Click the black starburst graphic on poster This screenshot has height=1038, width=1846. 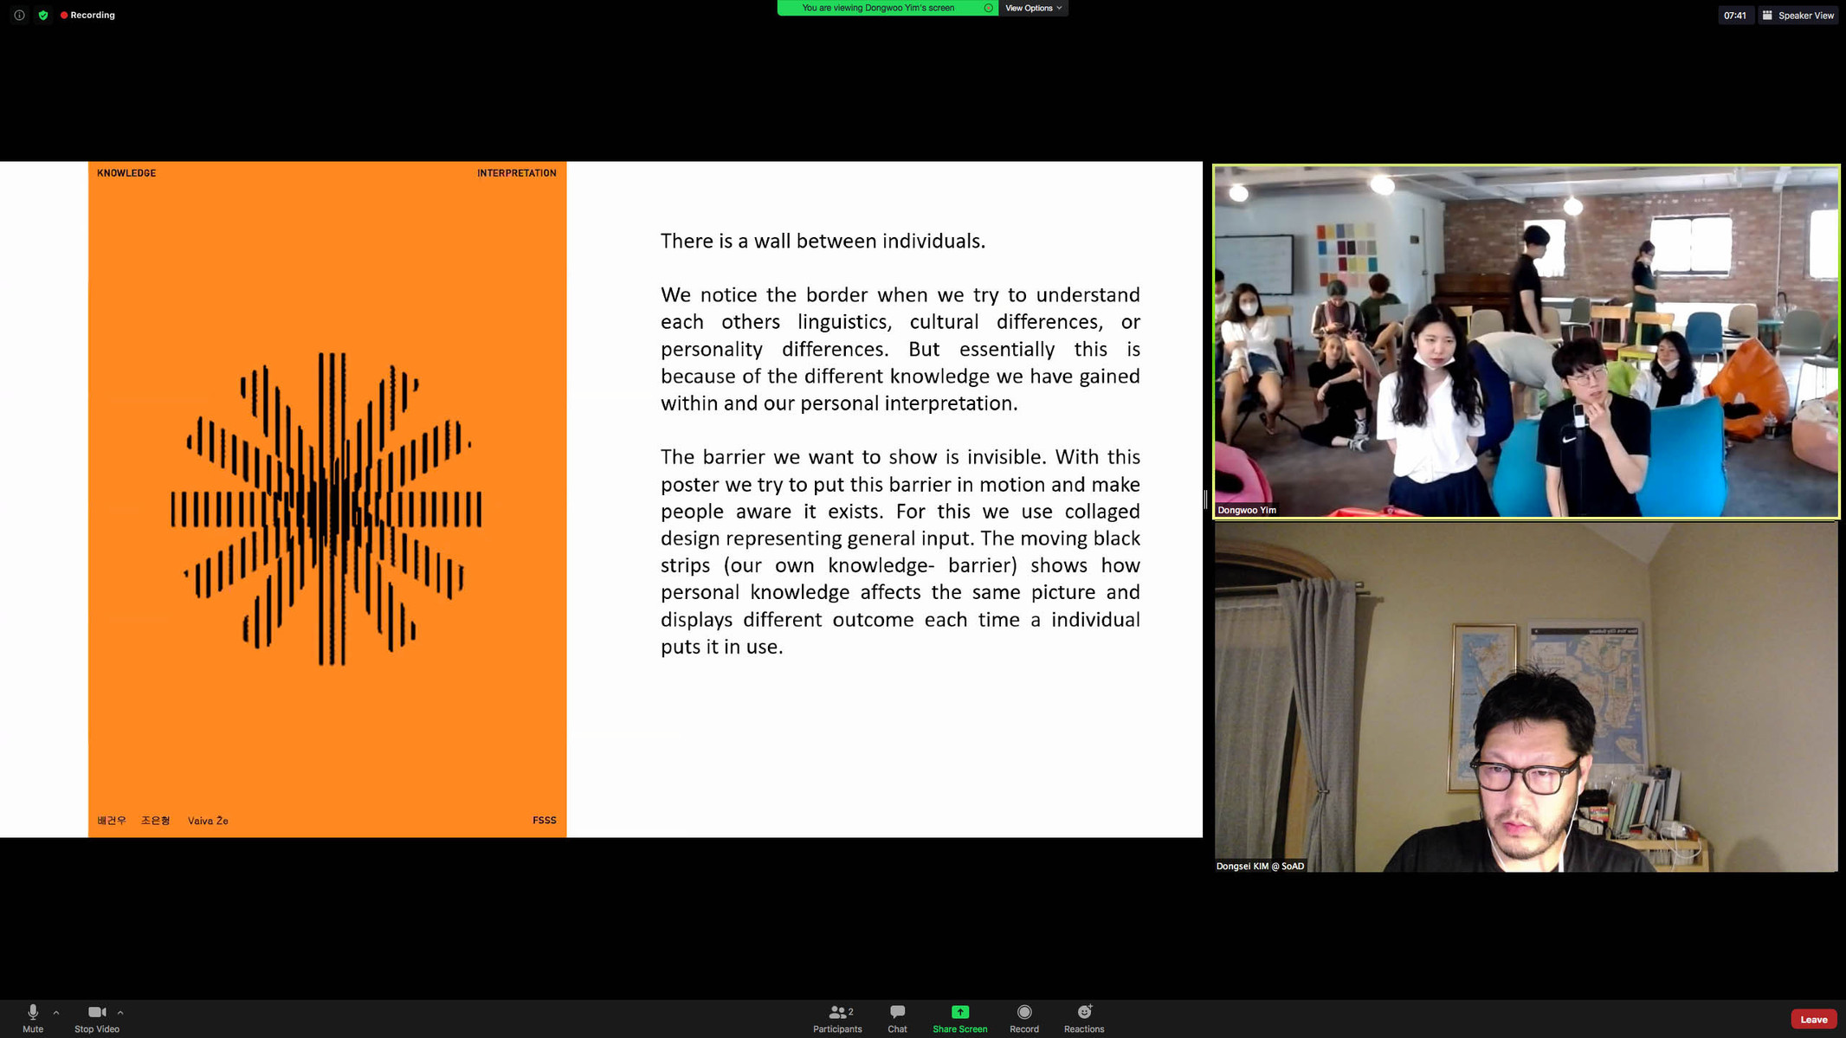click(326, 509)
